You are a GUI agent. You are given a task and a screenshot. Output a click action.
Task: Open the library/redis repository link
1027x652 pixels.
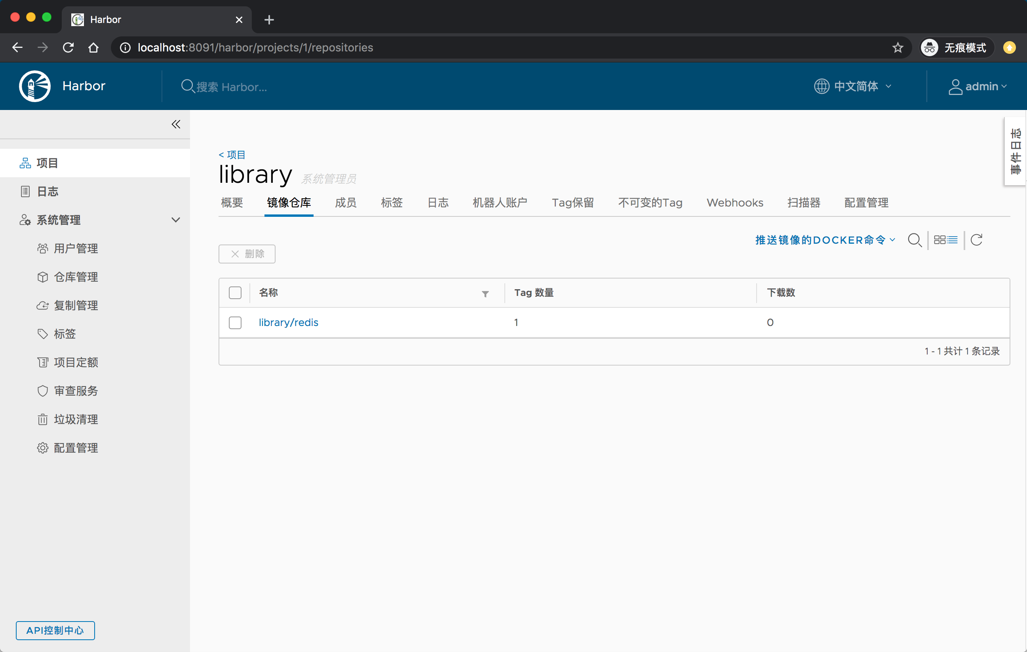pyautogui.click(x=288, y=322)
